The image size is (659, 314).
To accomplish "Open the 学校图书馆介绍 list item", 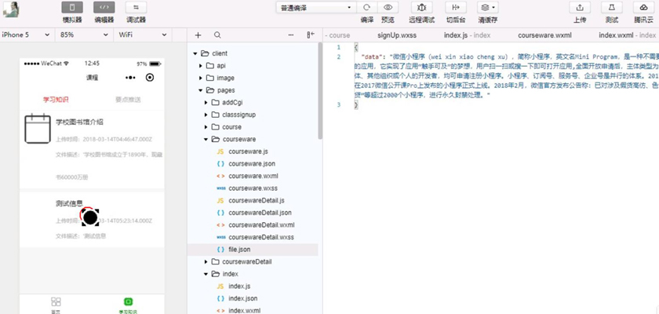I will 92,149.
